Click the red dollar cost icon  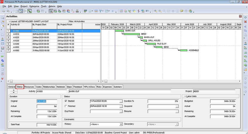[139, 11]
